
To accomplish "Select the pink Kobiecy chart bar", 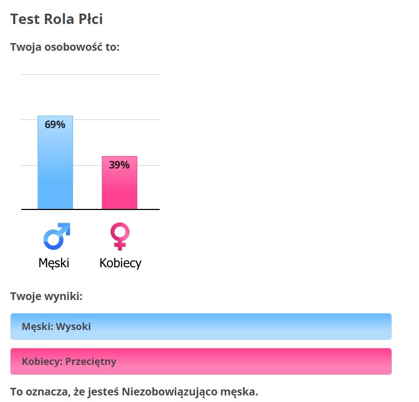I will (x=119, y=188).
